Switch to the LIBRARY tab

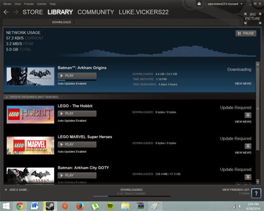60,12
